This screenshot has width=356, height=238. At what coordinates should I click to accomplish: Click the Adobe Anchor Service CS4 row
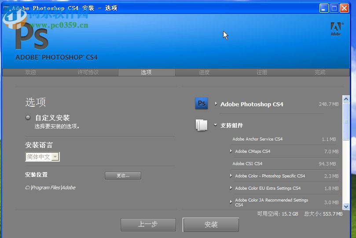point(285,139)
